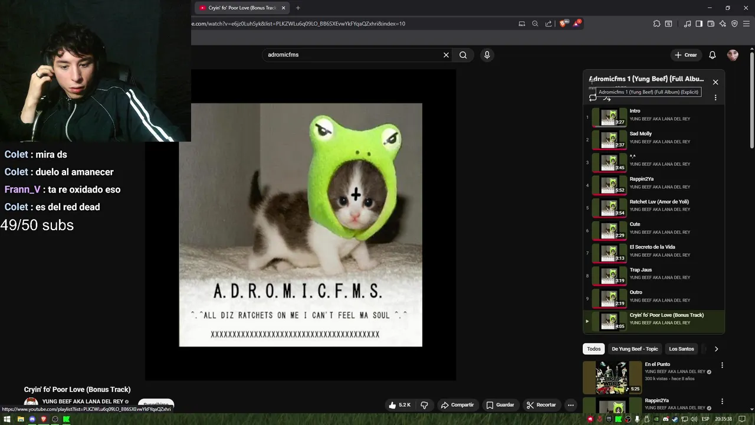Open Leo AI sparkle icon
755x425 pixels.
tap(723, 24)
